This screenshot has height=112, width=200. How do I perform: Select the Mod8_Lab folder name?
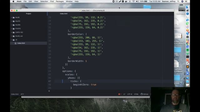(19, 36)
